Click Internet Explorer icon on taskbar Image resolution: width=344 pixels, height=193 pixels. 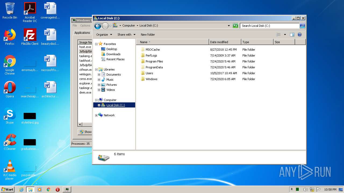(21, 190)
